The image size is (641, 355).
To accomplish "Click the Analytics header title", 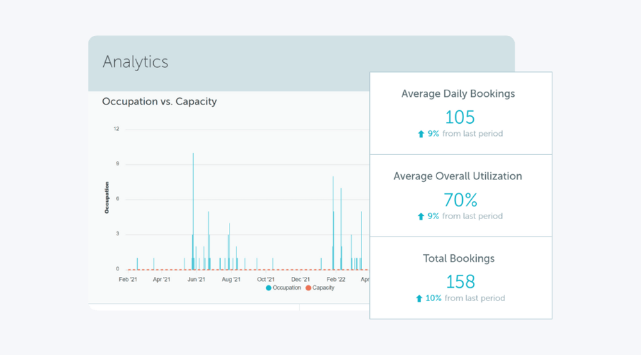I will pos(135,62).
